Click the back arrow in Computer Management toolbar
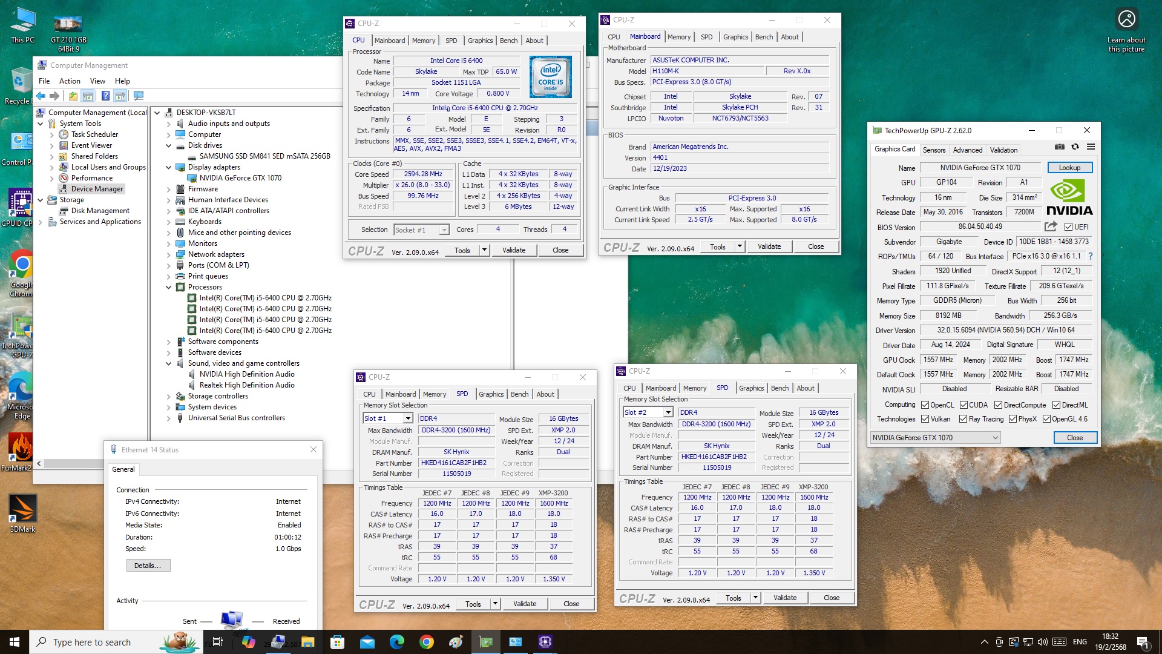Image resolution: width=1162 pixels, height=654 pixels. (41, 96)
